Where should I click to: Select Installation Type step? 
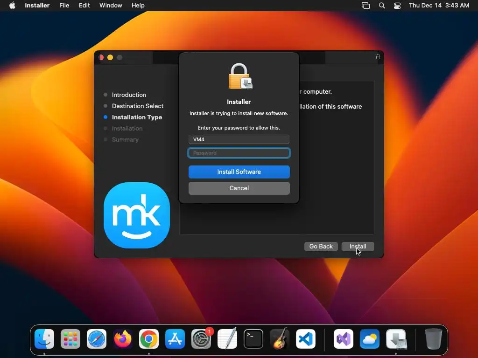coord(137,117)
